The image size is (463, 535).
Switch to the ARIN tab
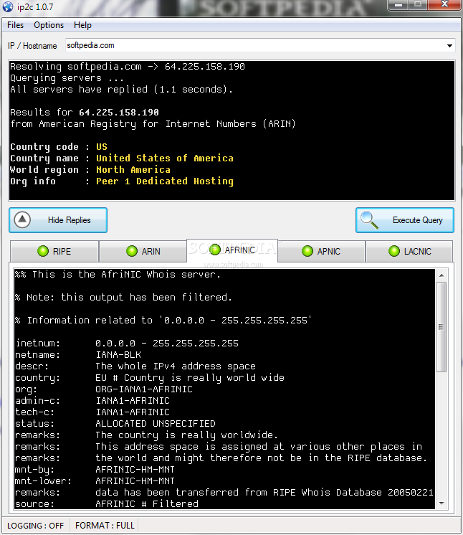click(x=143, y=252)
